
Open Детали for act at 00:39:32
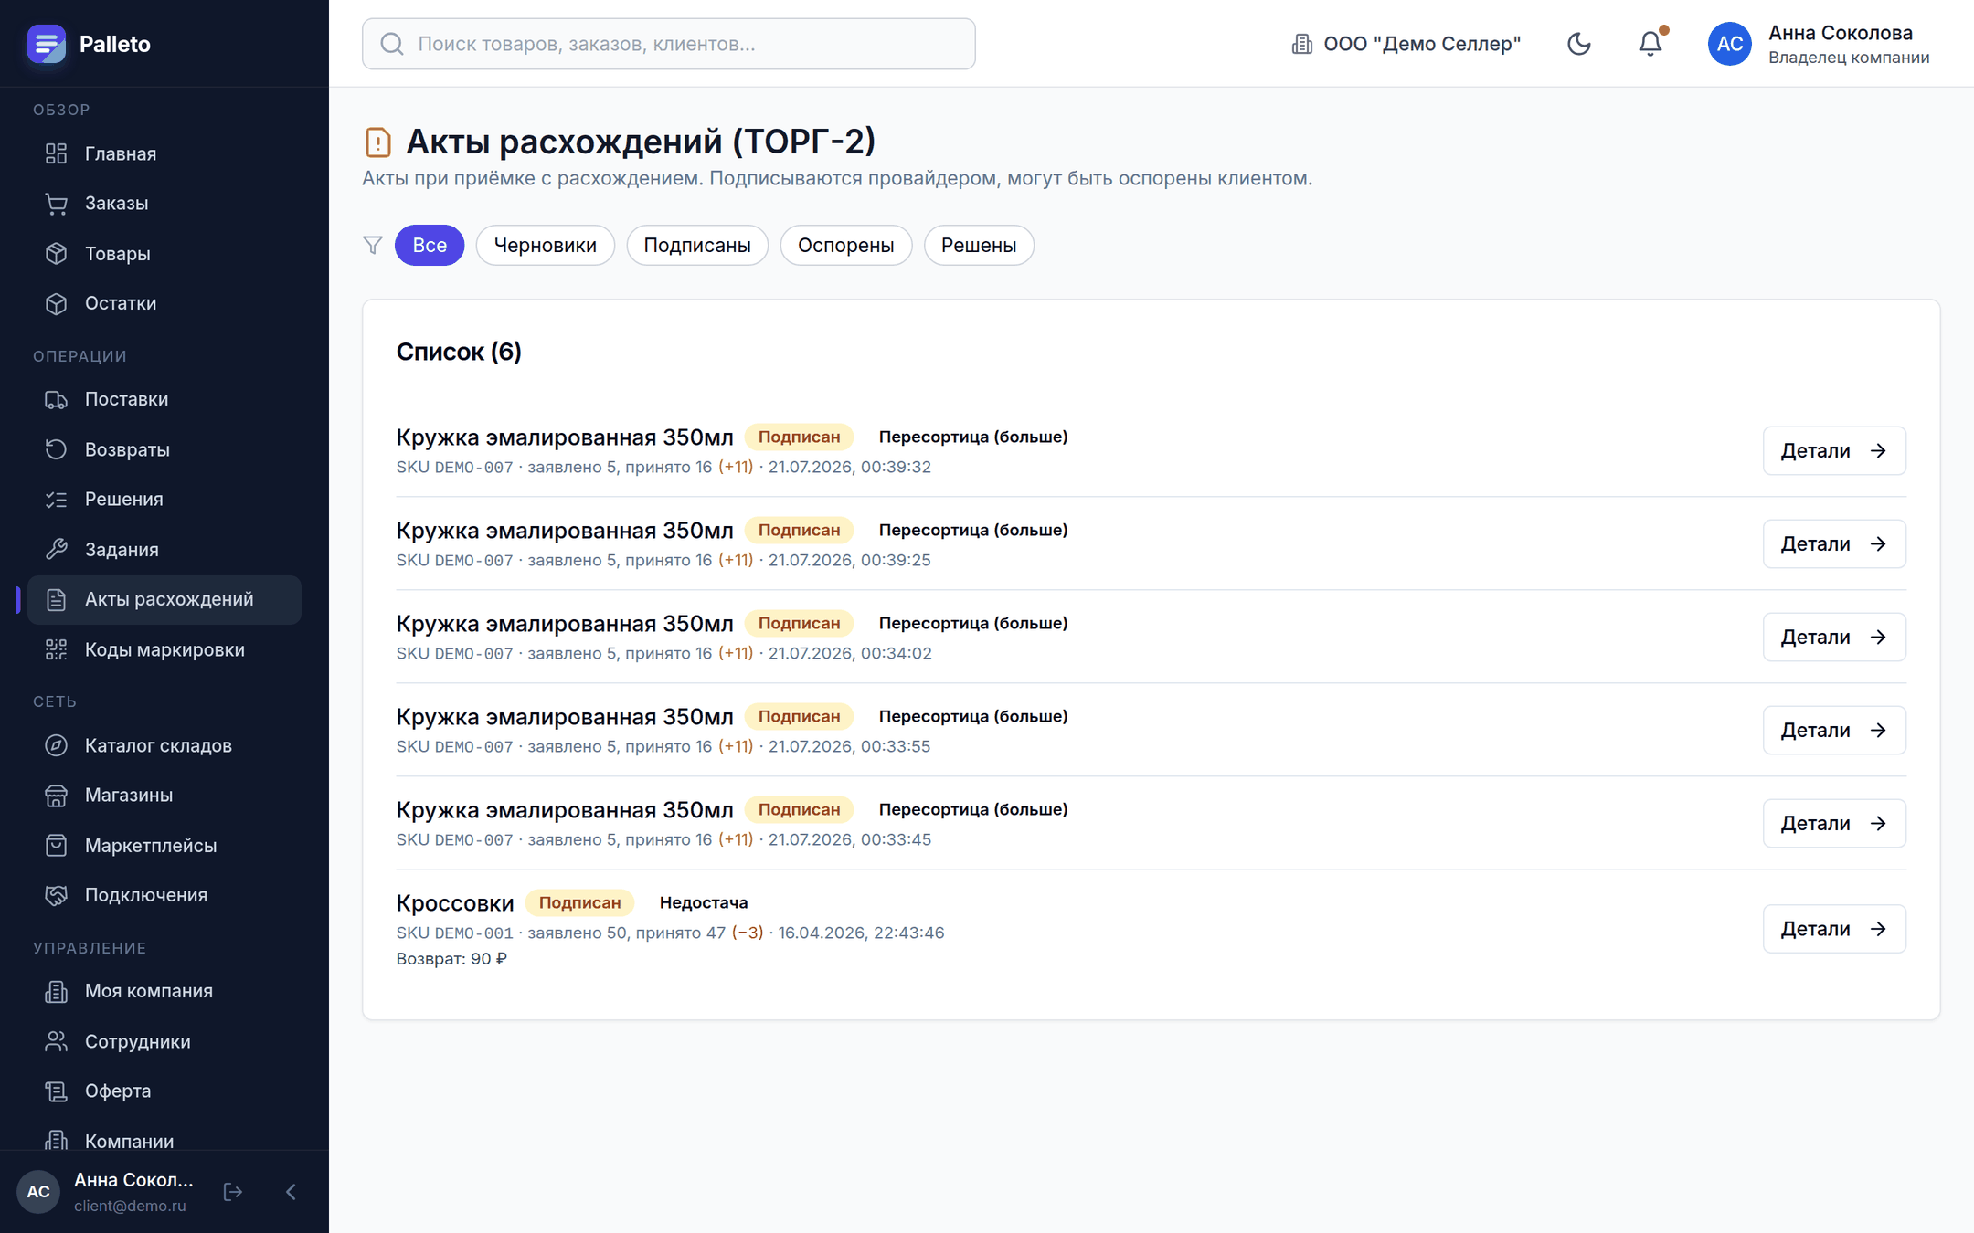pos(1834,450)
